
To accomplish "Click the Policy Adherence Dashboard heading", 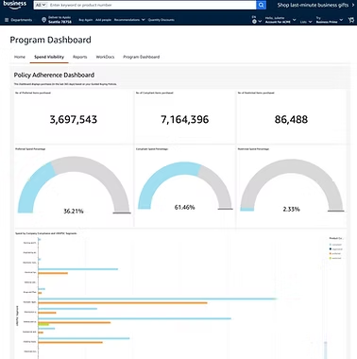I will 54,75.
